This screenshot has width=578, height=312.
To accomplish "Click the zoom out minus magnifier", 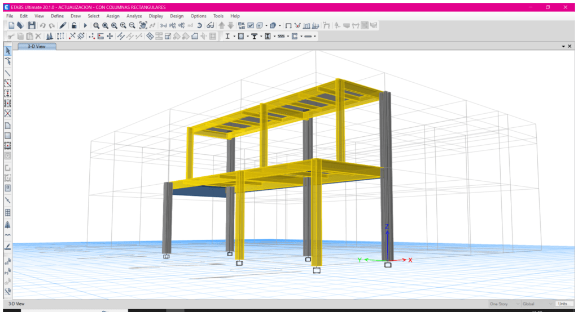I will tap(132, 25).
